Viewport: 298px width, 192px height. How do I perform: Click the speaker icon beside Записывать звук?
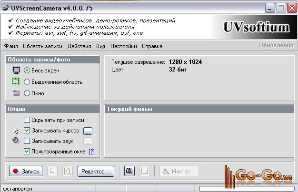pyautogui.click(x=16, y=141)
